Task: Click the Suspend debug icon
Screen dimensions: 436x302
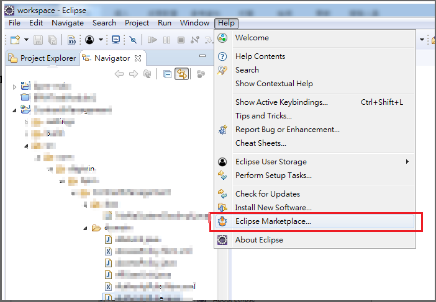Action: click(x=166, y=40)
